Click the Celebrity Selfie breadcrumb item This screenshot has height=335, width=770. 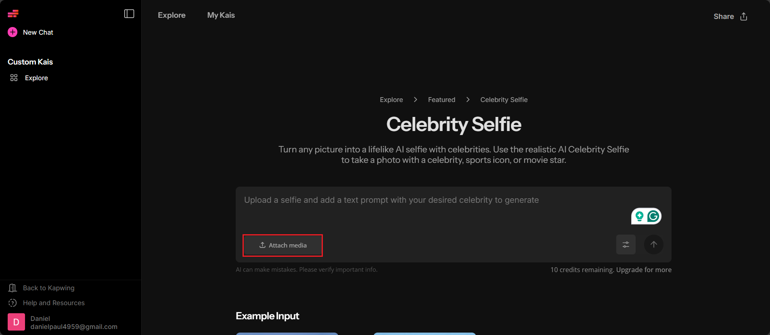click(x=504, y=100)
